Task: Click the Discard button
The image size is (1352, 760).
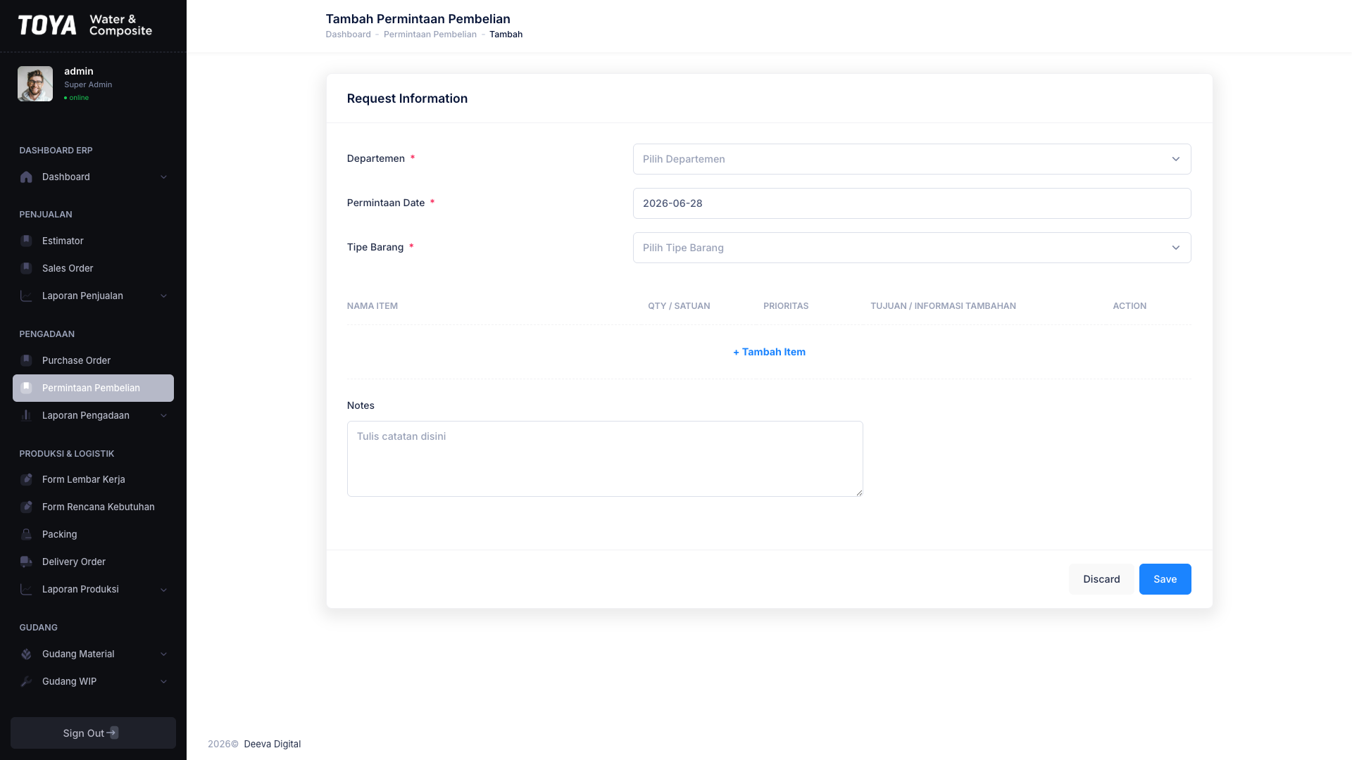Action: coord(1101,579)
